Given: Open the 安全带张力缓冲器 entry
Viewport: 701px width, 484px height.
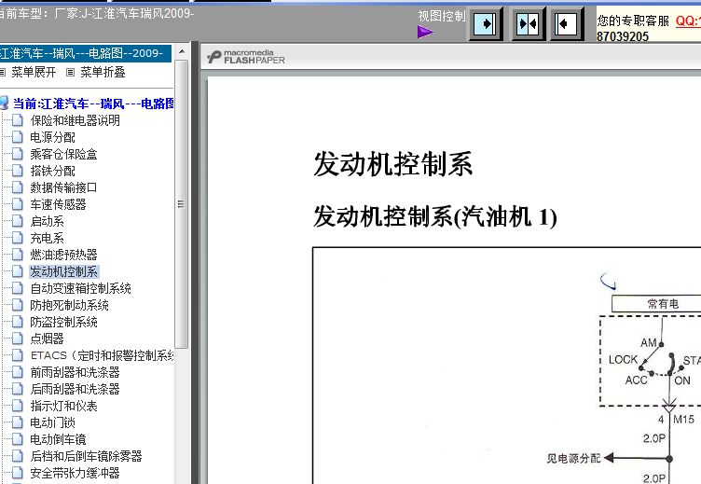Looking at the screenshot, I should click(75, 473).
